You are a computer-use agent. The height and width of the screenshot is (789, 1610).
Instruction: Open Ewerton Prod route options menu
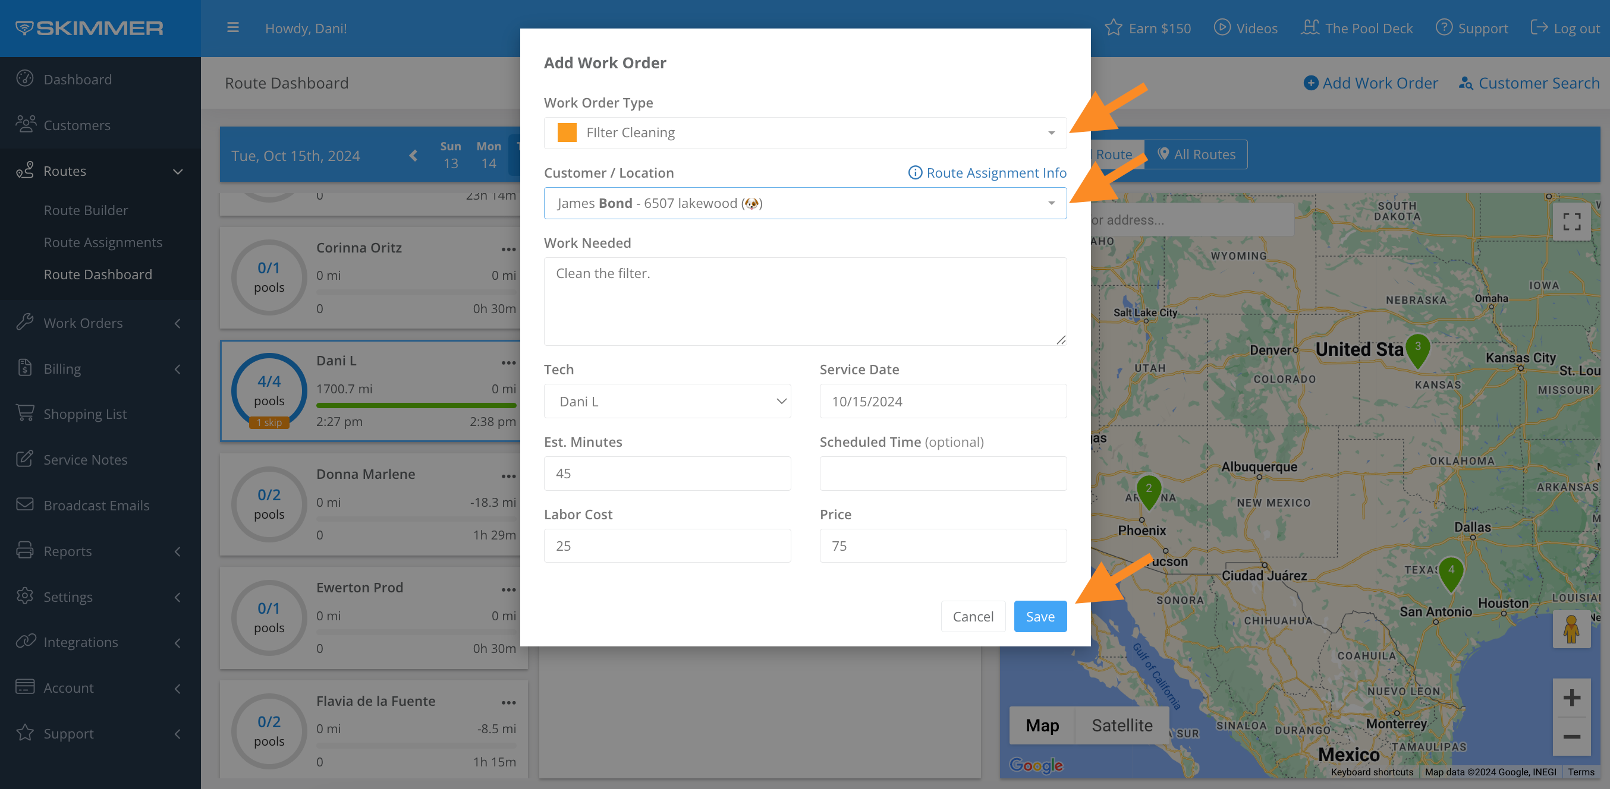509,589
